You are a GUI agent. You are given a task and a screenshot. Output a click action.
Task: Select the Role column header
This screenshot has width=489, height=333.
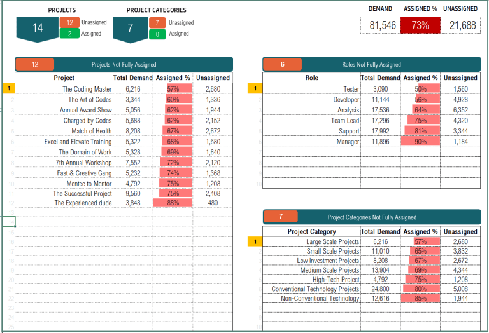coord(311,78)
